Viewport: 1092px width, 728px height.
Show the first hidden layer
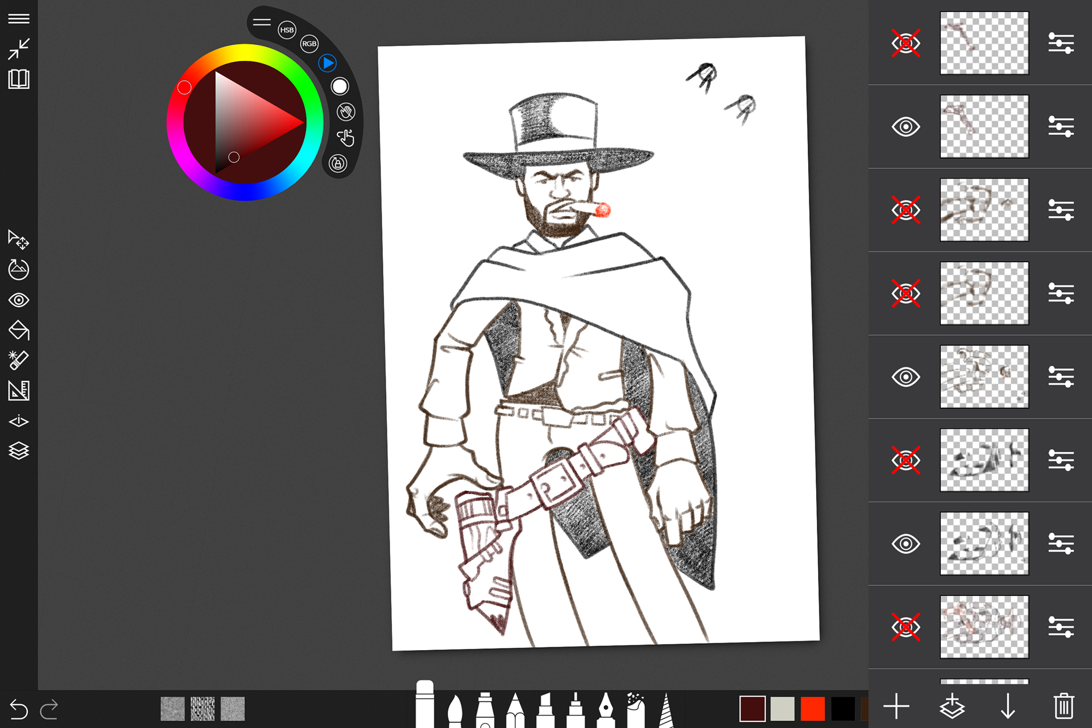coord(906,43)
